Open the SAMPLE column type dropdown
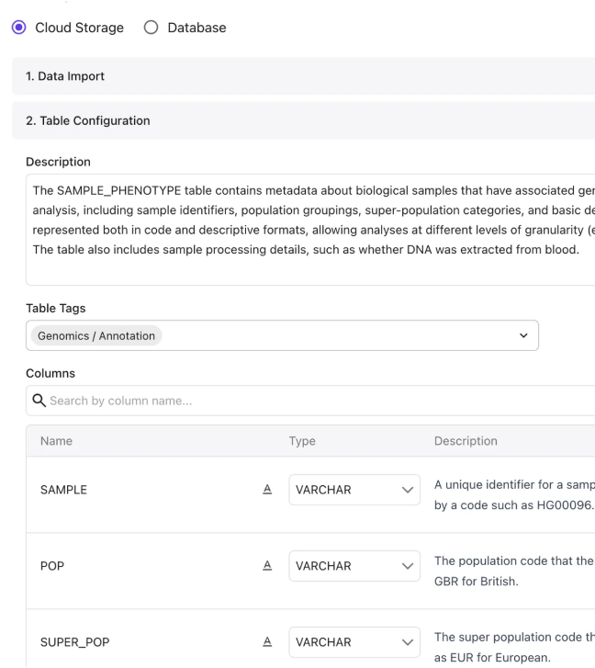The height and width of the screenshot is (668, 595). 354,490
